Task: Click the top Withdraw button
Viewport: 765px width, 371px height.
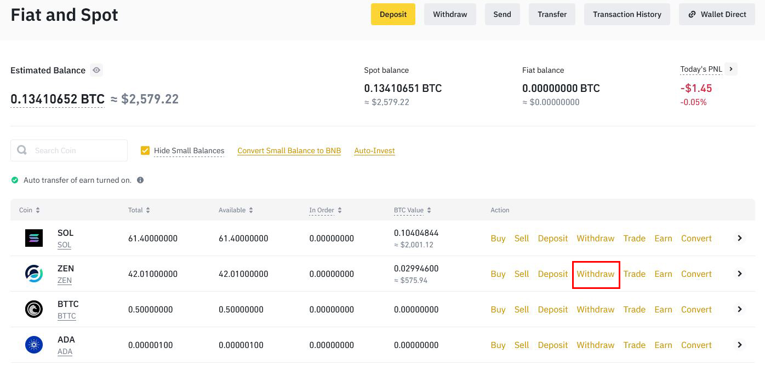Action: [x=450, y=14]
